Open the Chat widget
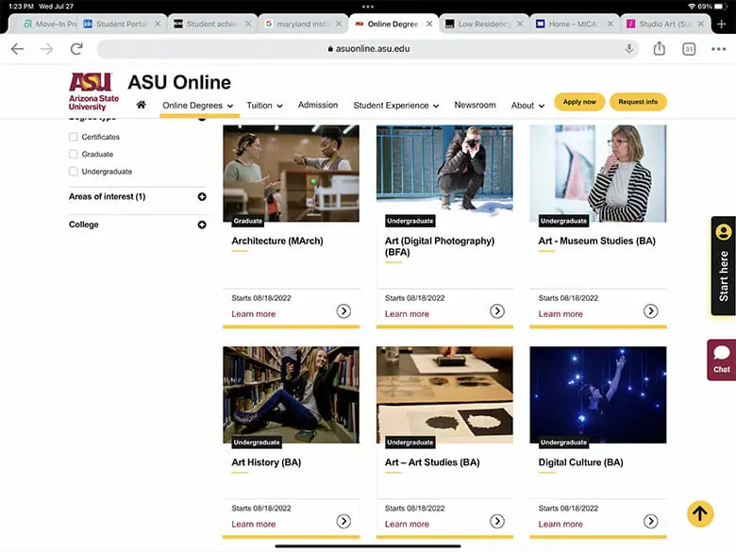 722,360
